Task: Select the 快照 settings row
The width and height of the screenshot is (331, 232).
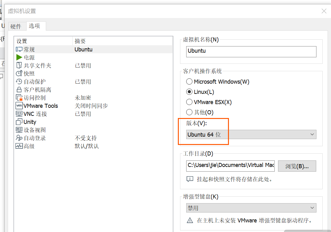Action: 93,73
